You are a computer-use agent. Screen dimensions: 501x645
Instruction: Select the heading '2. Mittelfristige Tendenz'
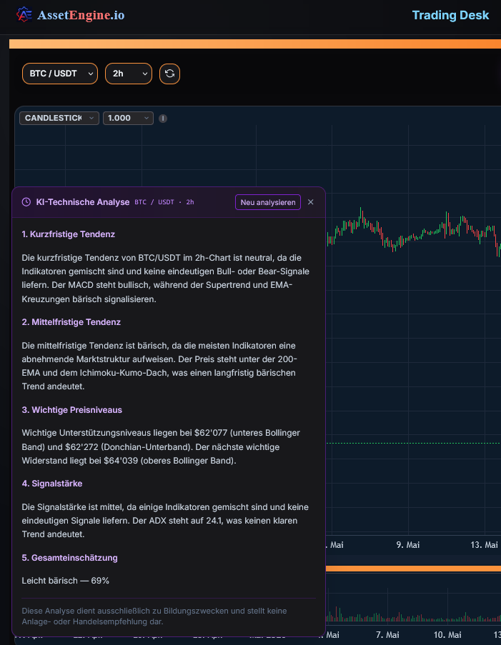coord(71,322)
